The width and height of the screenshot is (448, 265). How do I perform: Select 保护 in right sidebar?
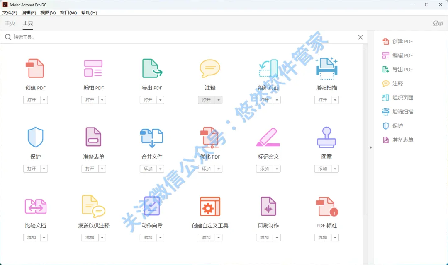(x=392, y=125)
